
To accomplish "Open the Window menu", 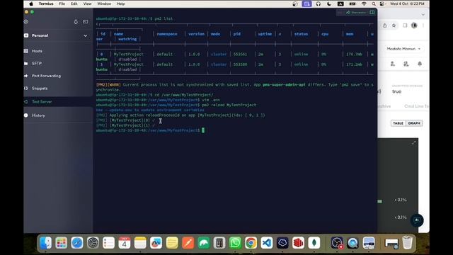I will pos(104,4).
